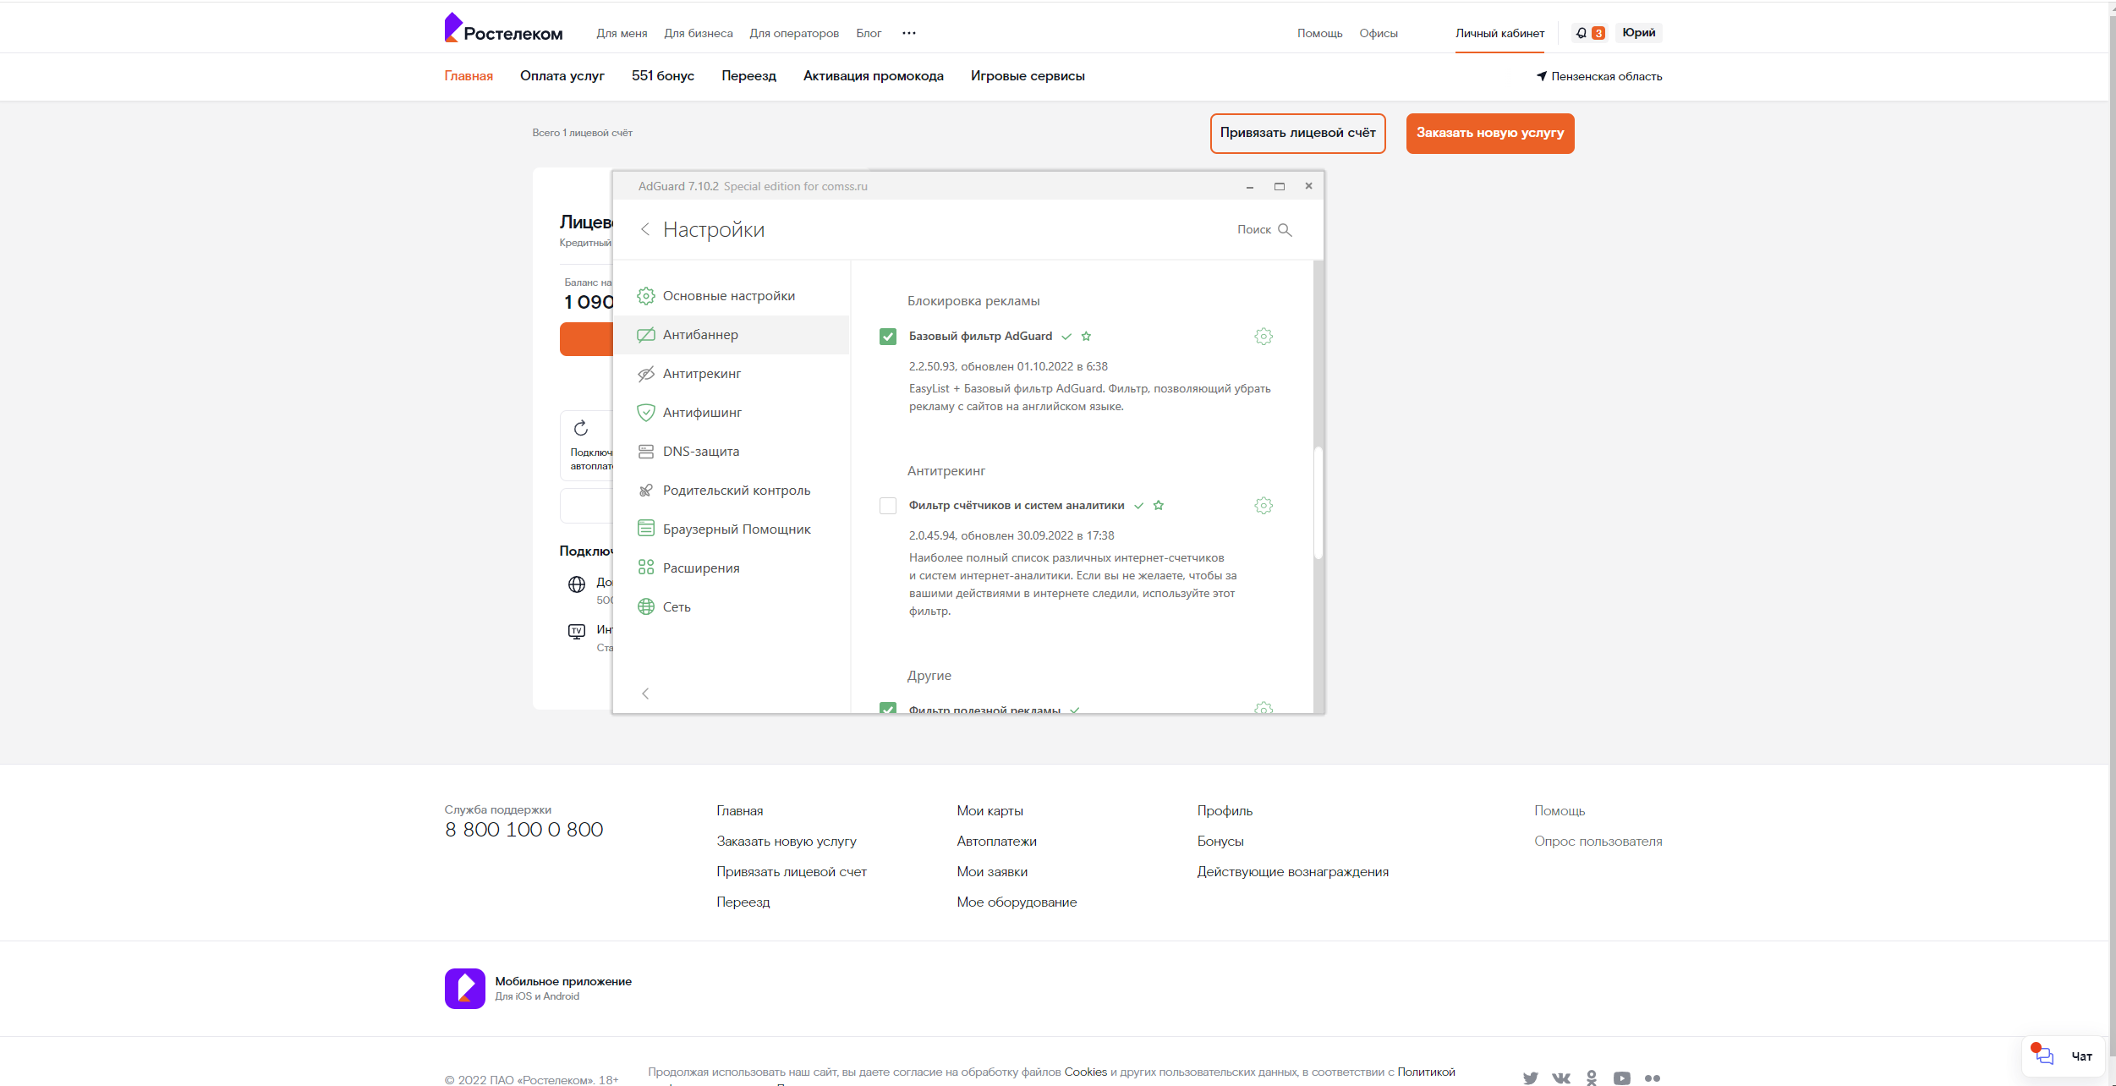Open Rostelecom notifications bell
The width and height of the screenshot is (2116, 1086).
pos(1581,32)
